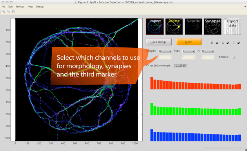Open the Debug menu

(40, 7)
